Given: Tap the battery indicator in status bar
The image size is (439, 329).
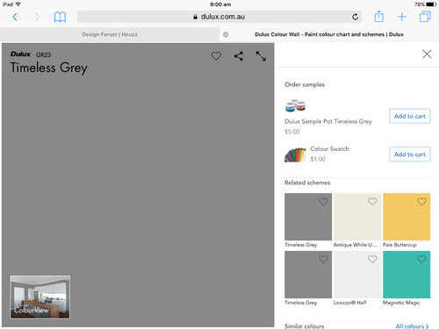Looking at the screenshot, I should click(431, 4).
